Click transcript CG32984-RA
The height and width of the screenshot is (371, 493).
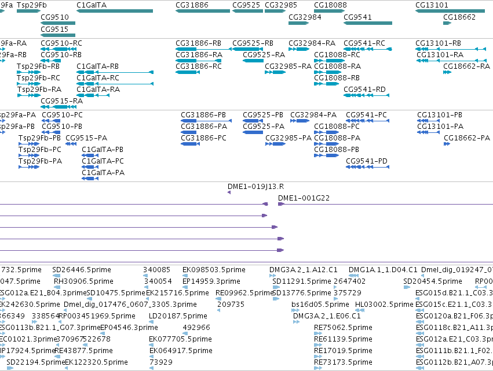tap(299, 49)
